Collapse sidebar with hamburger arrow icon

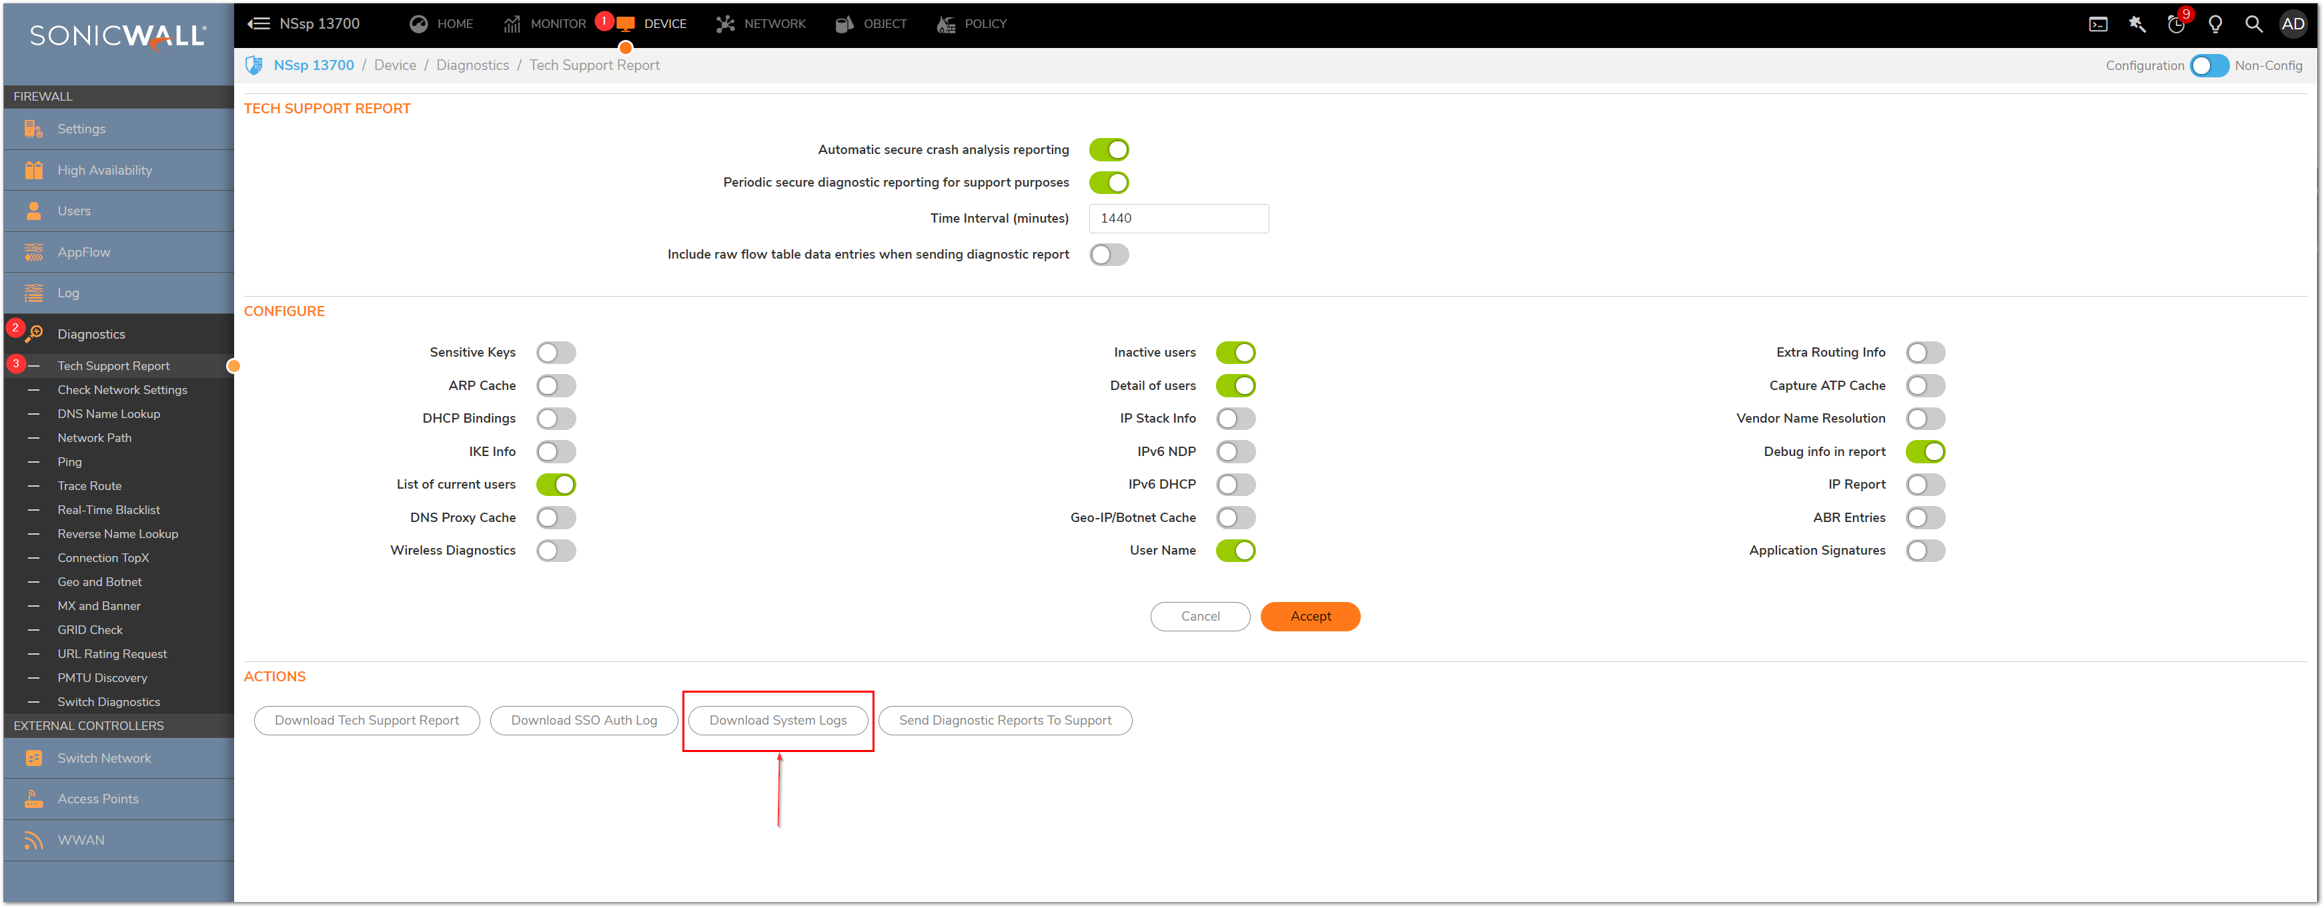[259, 23]
